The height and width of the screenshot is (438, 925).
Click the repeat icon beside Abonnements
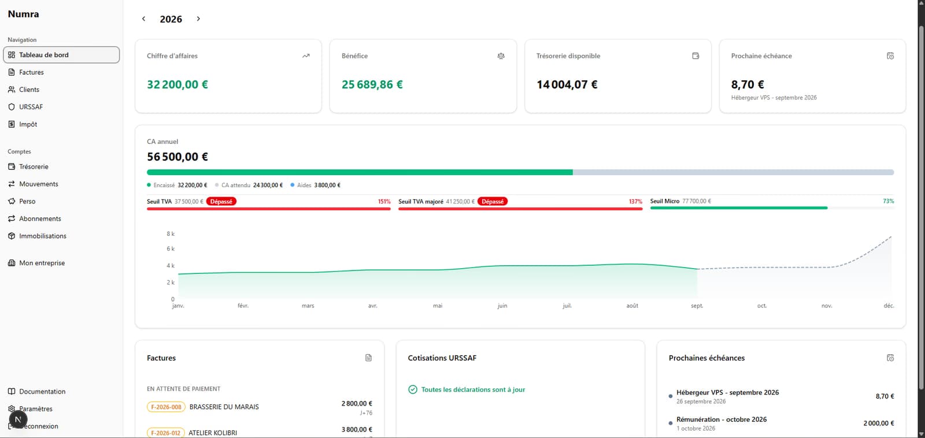tap(12, 218)
